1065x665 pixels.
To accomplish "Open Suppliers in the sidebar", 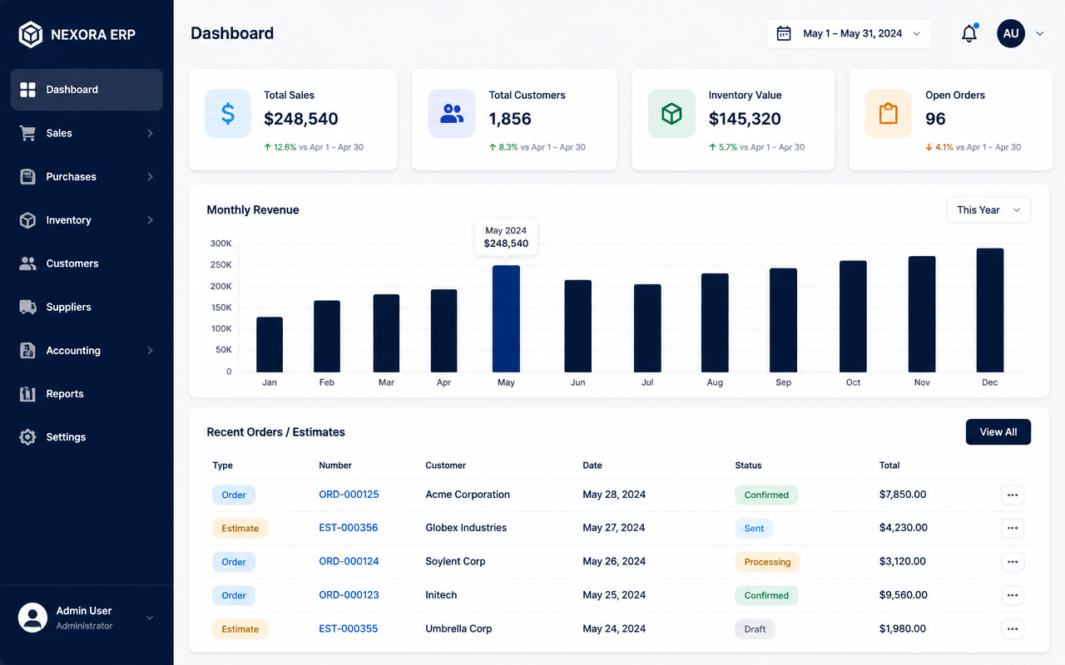I will pos(87,307).
